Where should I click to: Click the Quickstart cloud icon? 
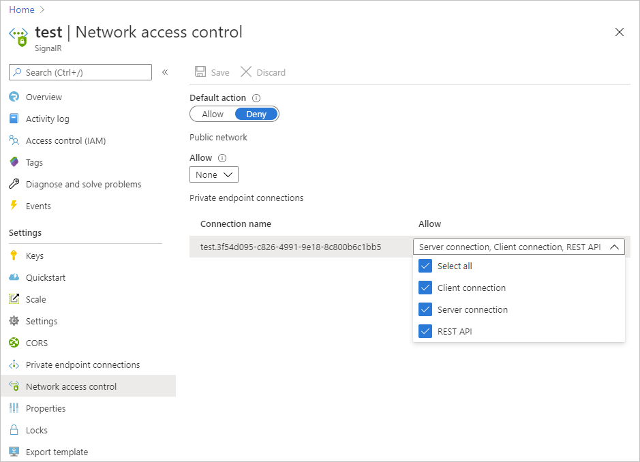(x=14, y=277)
